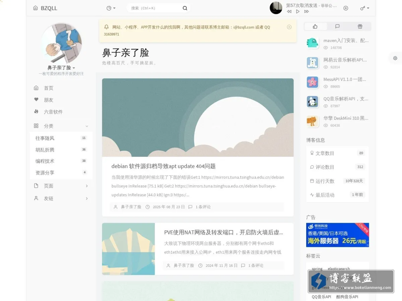Click the person icon beside 友链
This screenshot has width=402, height=301.
point(36,198)
